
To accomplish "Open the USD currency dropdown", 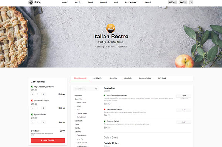I will 172,3.
